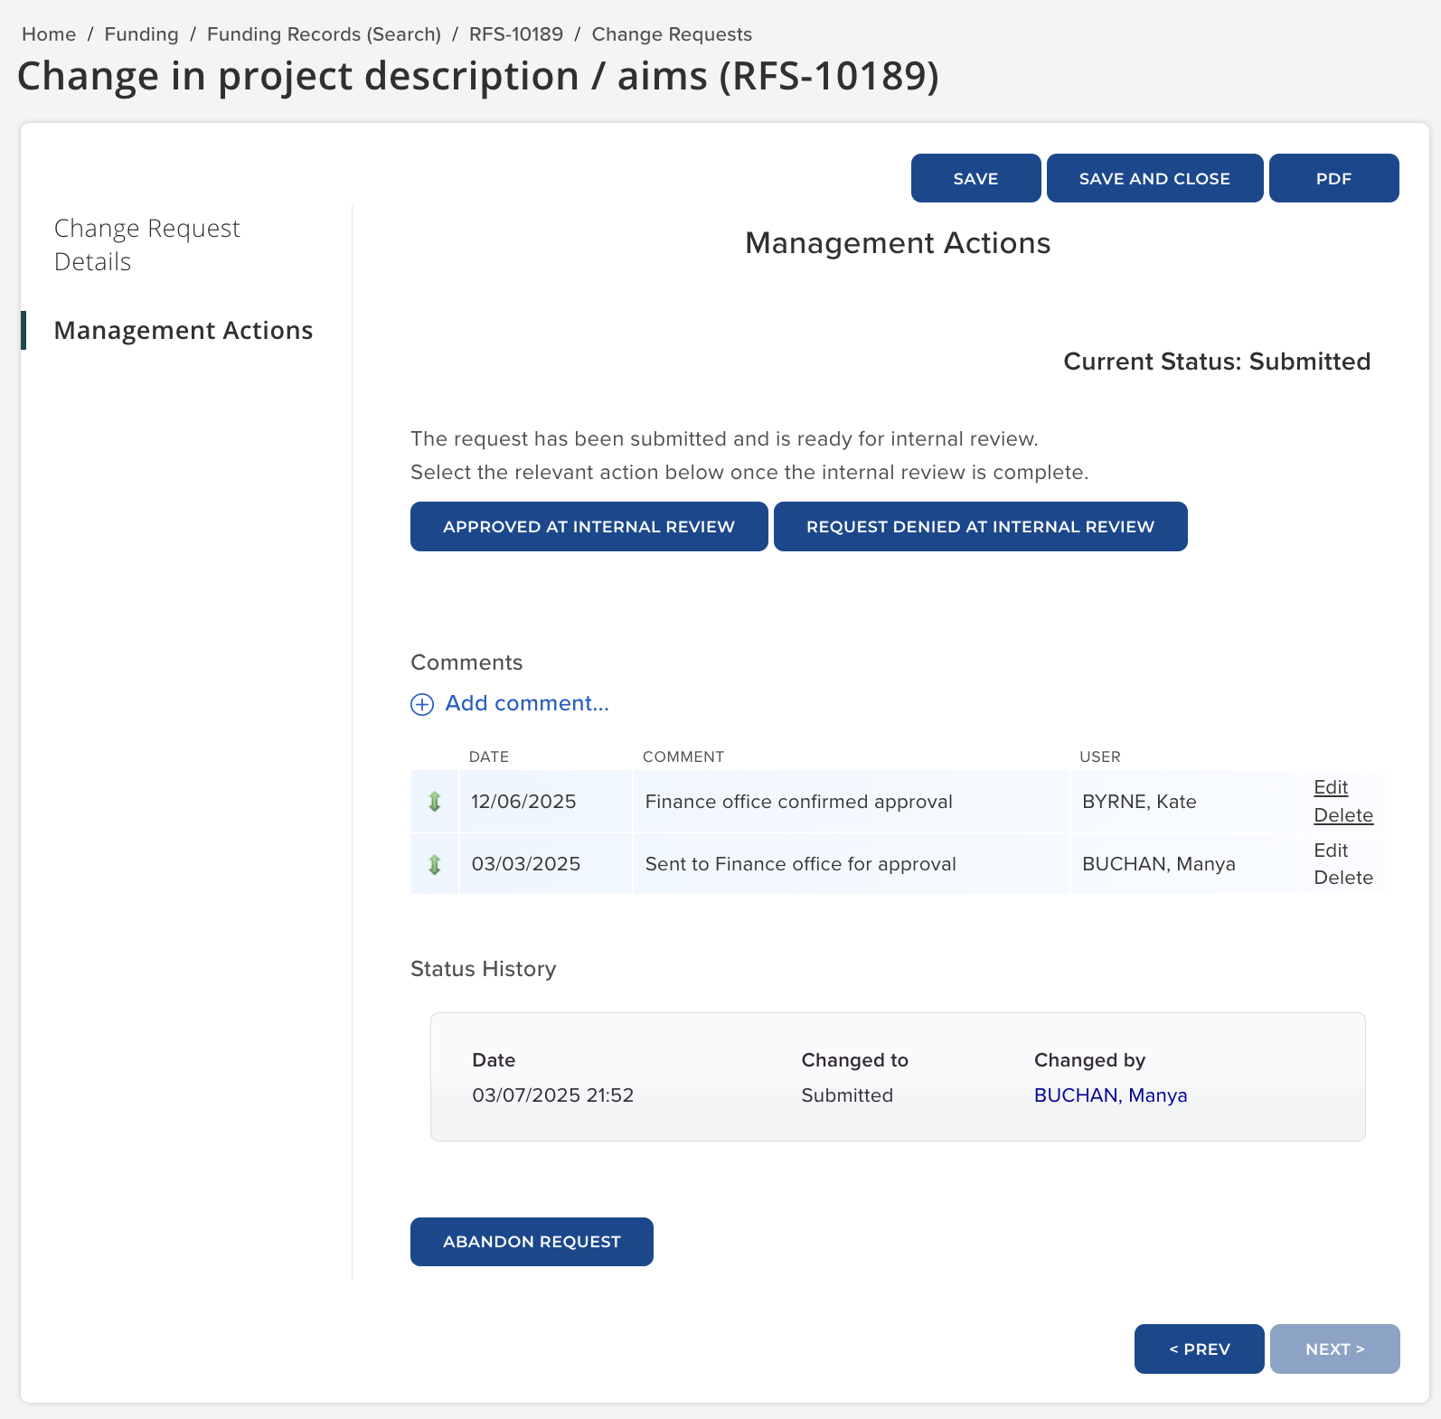Deny the request at internal review
Image resolution: width=1441 pixels, height=1419 pixels.
980,526
